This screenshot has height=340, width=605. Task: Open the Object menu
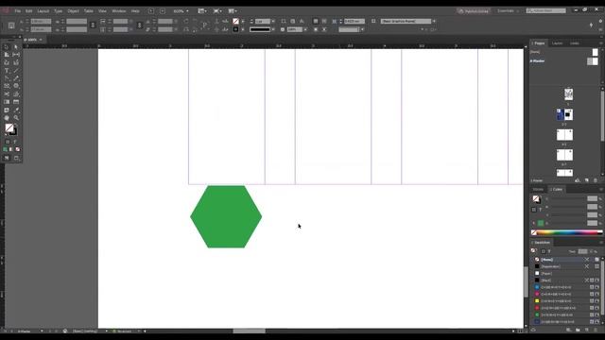pos(73,11)
